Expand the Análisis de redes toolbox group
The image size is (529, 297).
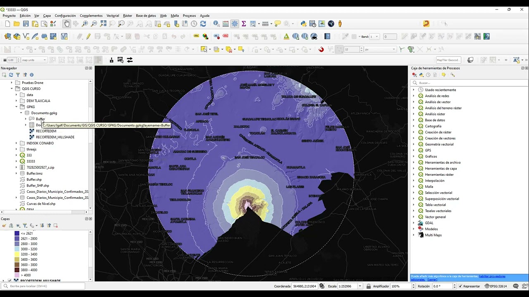click(414, 96)
